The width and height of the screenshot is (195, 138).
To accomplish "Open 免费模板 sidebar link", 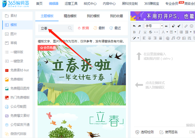I will [17, 79].
